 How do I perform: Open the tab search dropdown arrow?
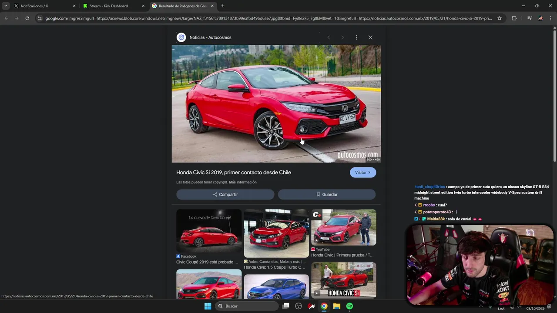tap(6, 6)
